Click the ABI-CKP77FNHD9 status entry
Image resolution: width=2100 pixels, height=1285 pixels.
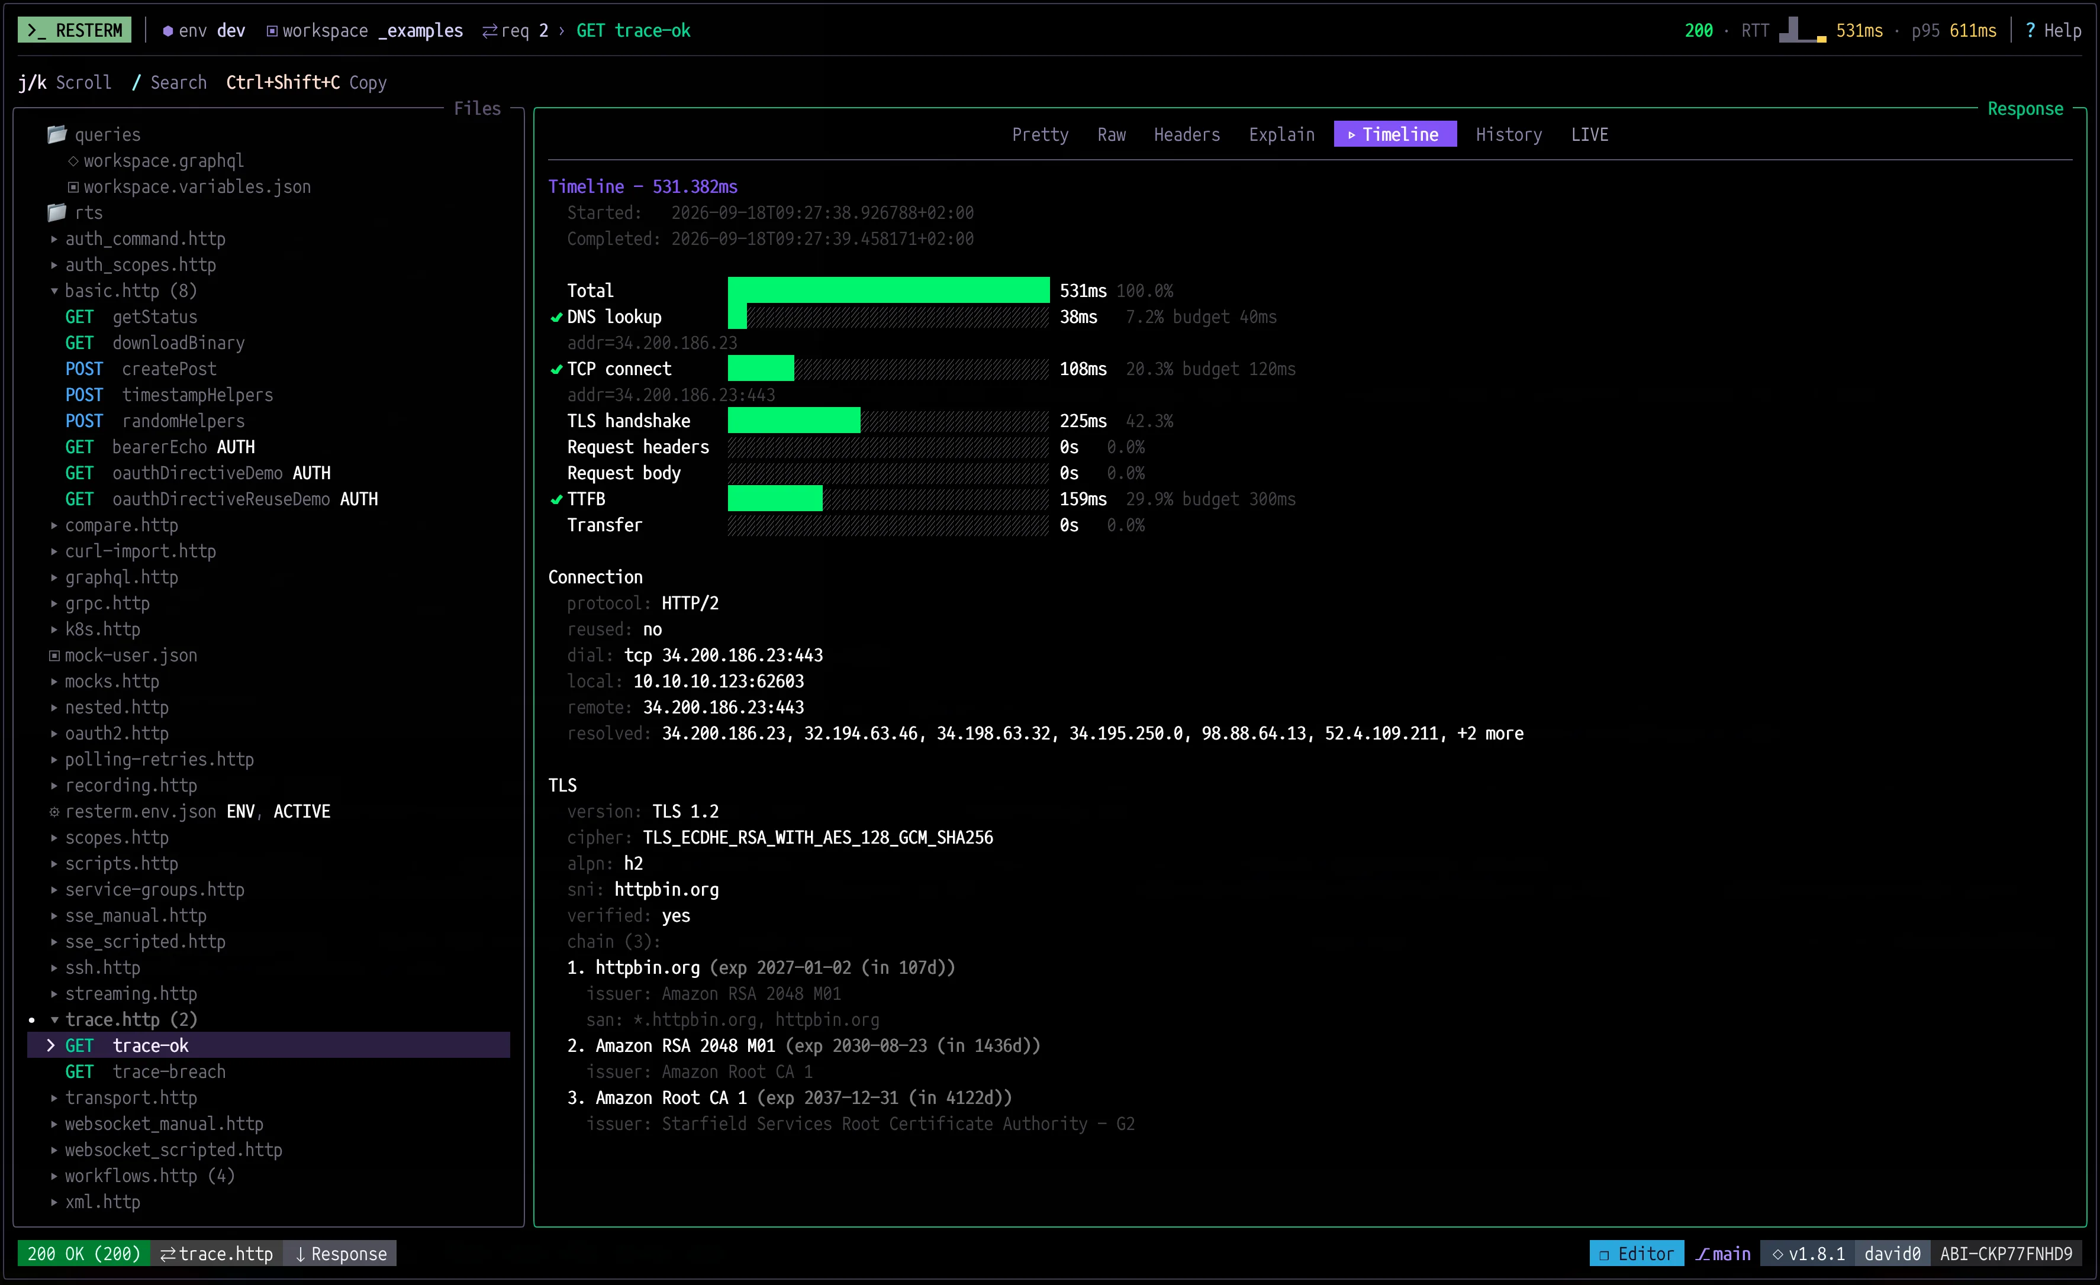pos(2006,1254)
